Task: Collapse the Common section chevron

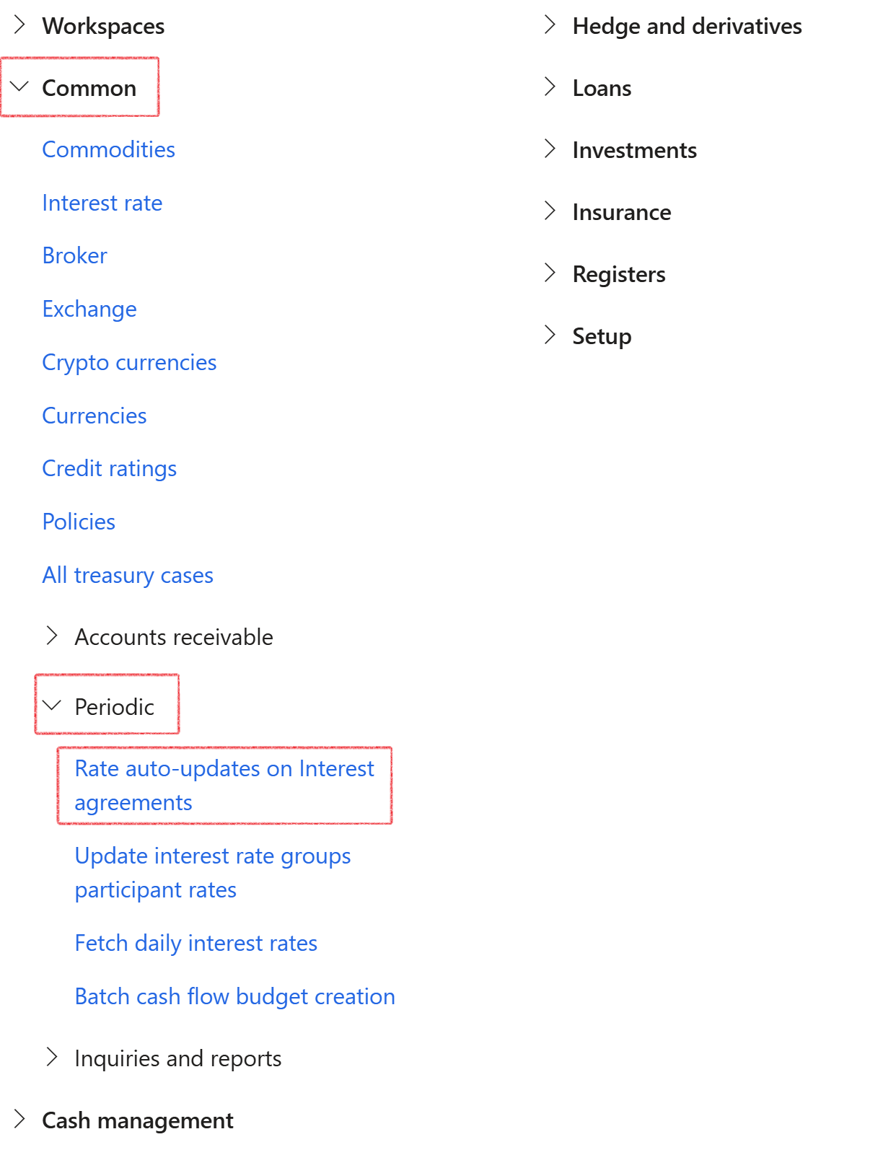Action: click(x=20, y=87)
